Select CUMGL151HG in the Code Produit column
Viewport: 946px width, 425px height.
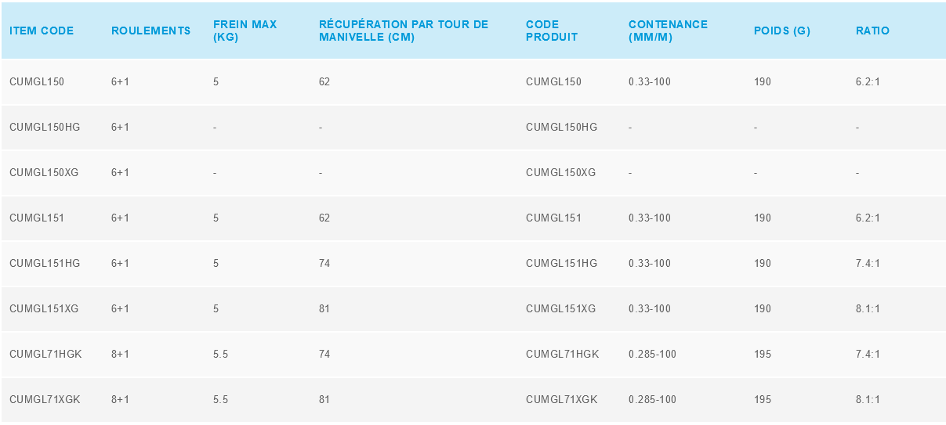(561, 264)
